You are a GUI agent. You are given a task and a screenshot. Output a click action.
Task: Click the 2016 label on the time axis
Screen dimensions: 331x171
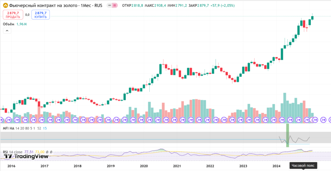11,166
